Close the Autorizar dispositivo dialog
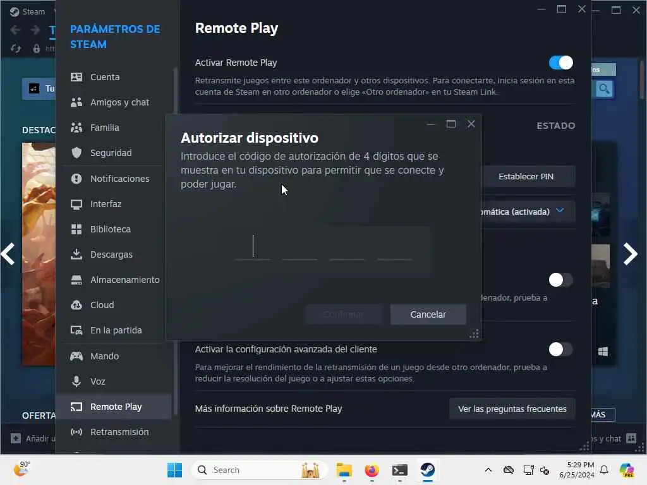The height and width of the screenshot is (485, 647). [471, 124]
